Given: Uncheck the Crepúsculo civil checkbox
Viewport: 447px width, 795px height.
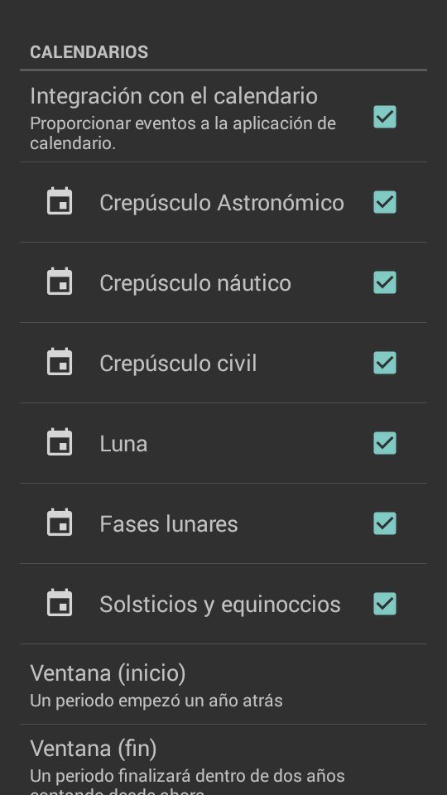Looking at the screenshot, I should pyautogui.click(x=385, y=363).
